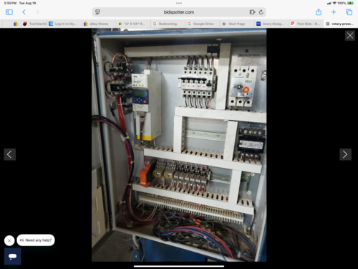Viewport: 358px width, 269px height.
Task: Reload the page
Action: pyautogui.click(x=261, y=12)
